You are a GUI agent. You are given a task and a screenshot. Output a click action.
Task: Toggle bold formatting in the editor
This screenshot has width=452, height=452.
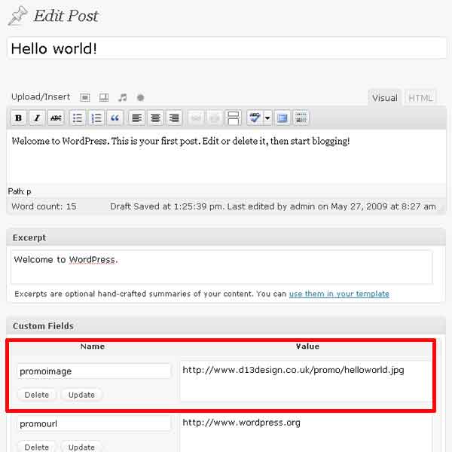18,118
